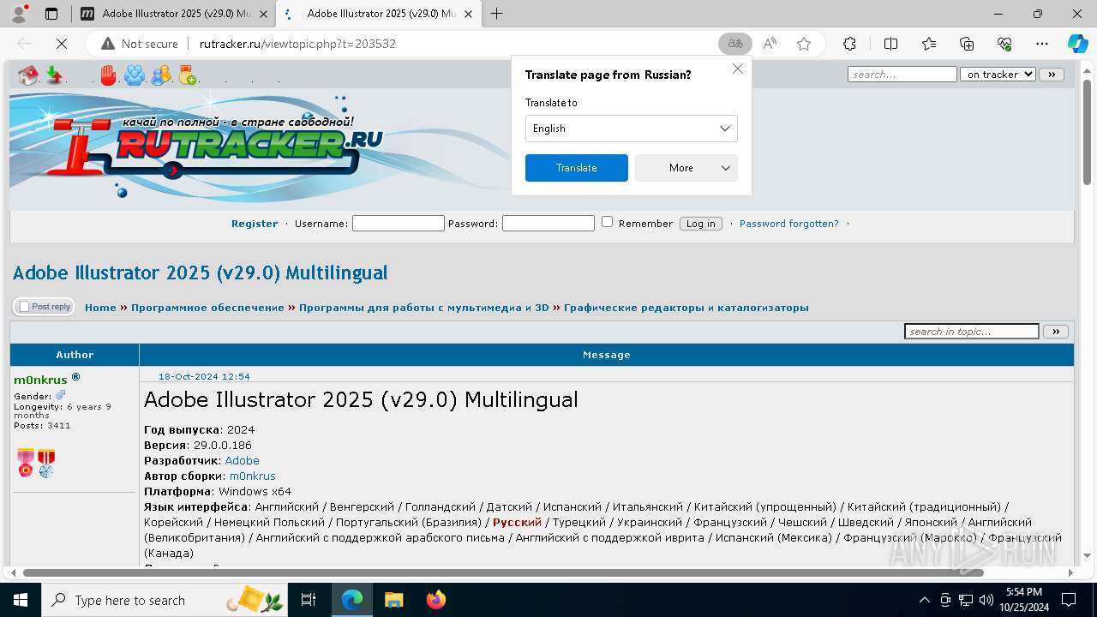The height and width of the screenshot is (617, 1097).
Task: Click the red hand rules icon
Action: coord(108,75)
